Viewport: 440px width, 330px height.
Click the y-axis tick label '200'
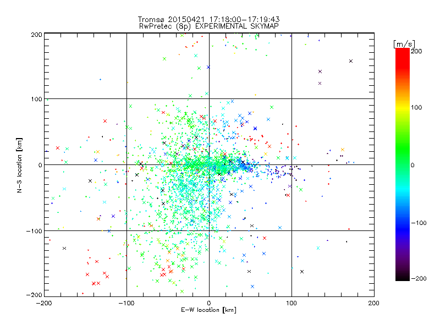coord(36,35)
